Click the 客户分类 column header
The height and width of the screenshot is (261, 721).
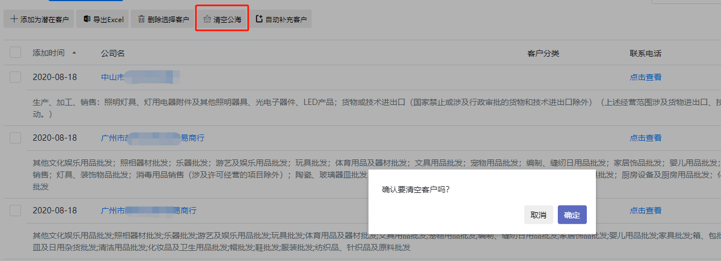click(x=544, y=53)
